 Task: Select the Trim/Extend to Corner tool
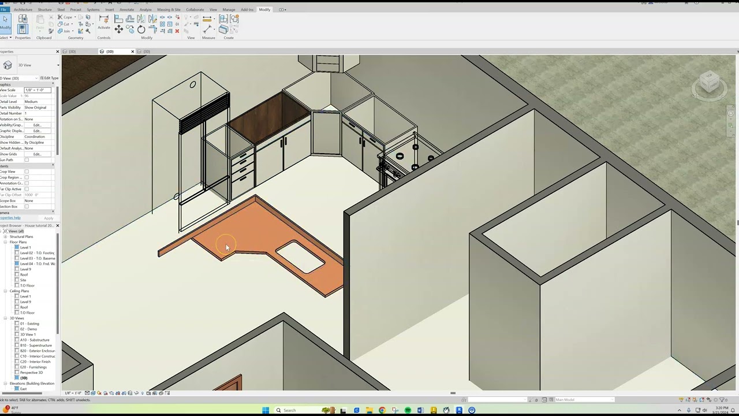(152, 29)
